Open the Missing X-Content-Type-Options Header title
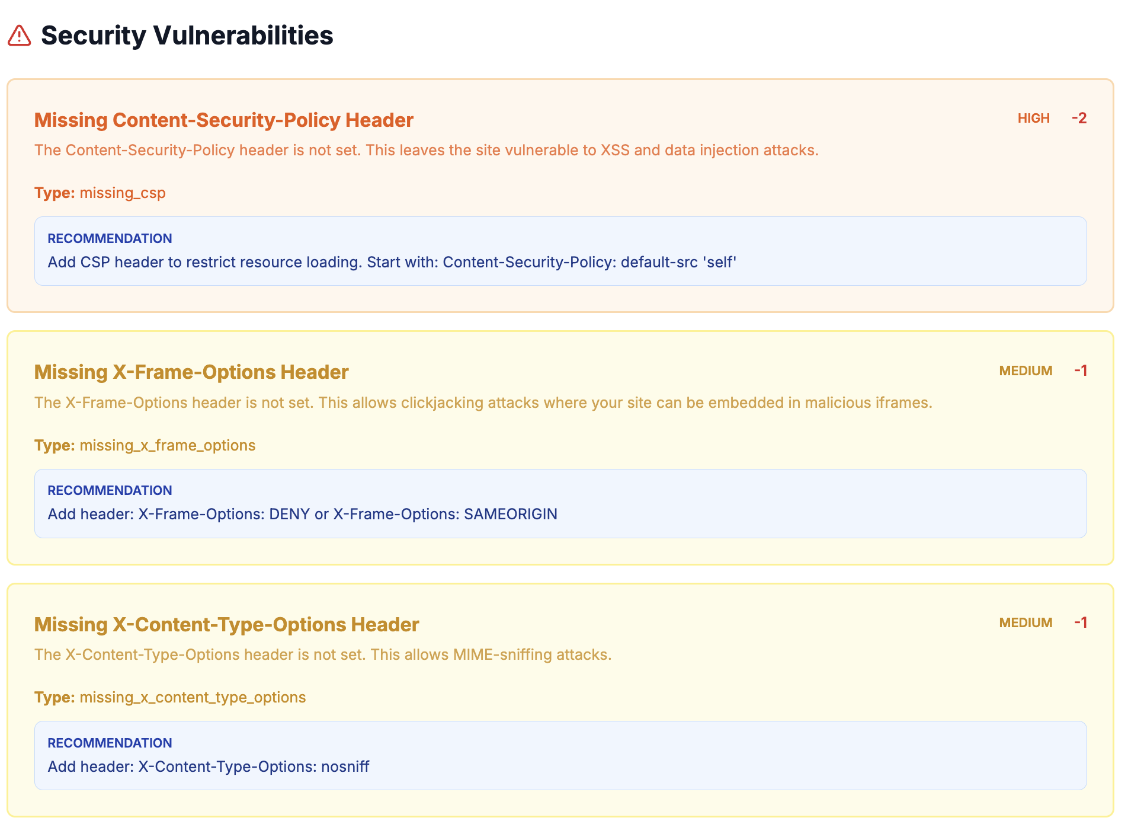 pos(226,625)
